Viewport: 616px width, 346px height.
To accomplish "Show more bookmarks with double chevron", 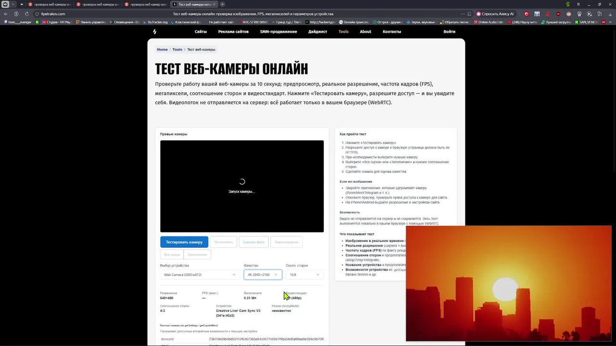I will (610, 22).
